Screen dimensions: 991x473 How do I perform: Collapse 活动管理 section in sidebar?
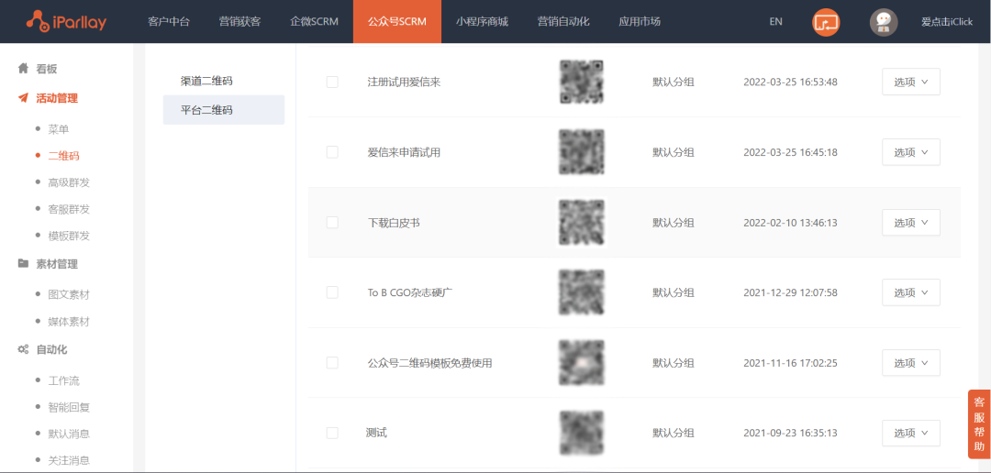point(57,98)
